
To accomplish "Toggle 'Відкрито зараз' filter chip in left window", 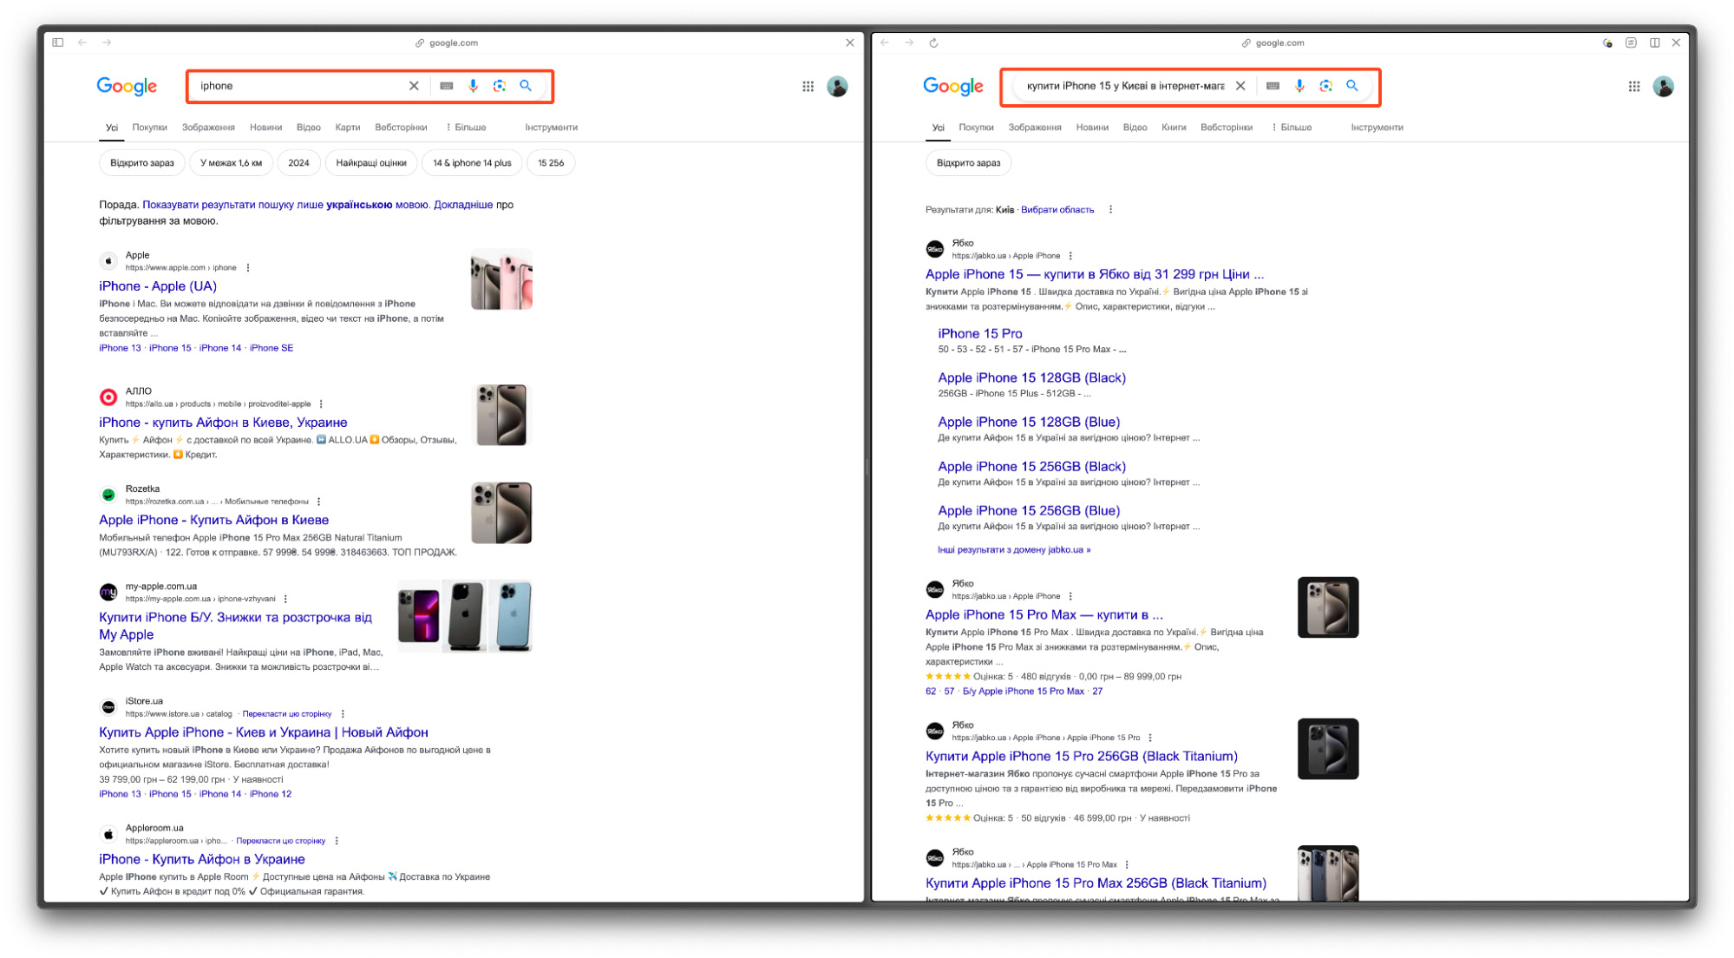I will pyautogui.click(x=142, y=163).
